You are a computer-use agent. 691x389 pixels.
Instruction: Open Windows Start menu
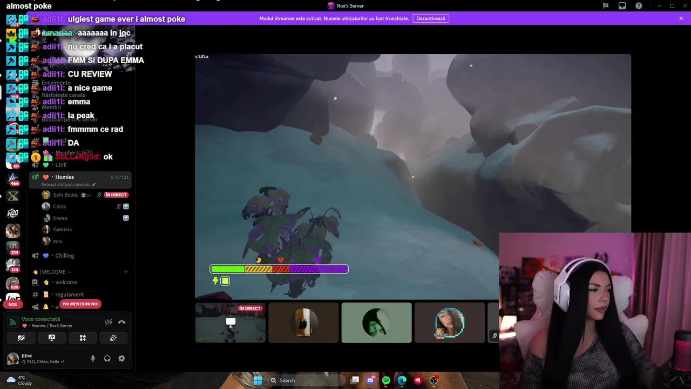click(258, 380)
